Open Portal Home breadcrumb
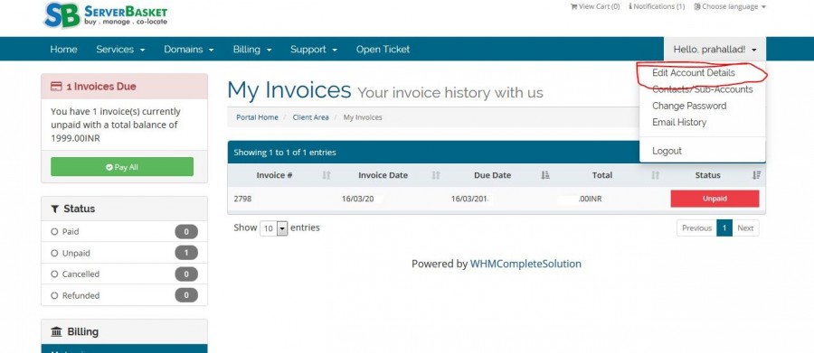The image size is (814, 353). pos(257,117)
